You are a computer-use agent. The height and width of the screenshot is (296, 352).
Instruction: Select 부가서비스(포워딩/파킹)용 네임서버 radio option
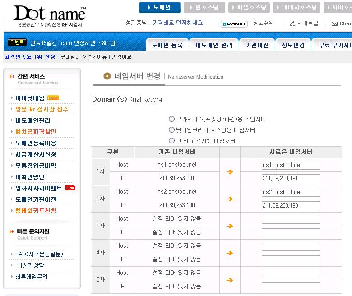(171, 120)
